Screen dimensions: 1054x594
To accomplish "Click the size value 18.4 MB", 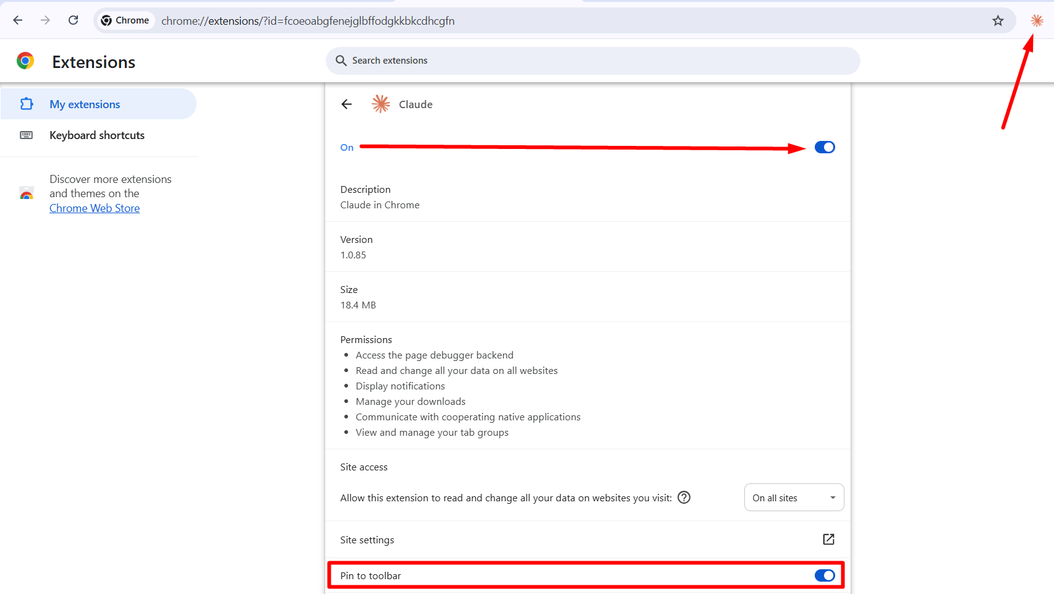I will coord(358,305).
